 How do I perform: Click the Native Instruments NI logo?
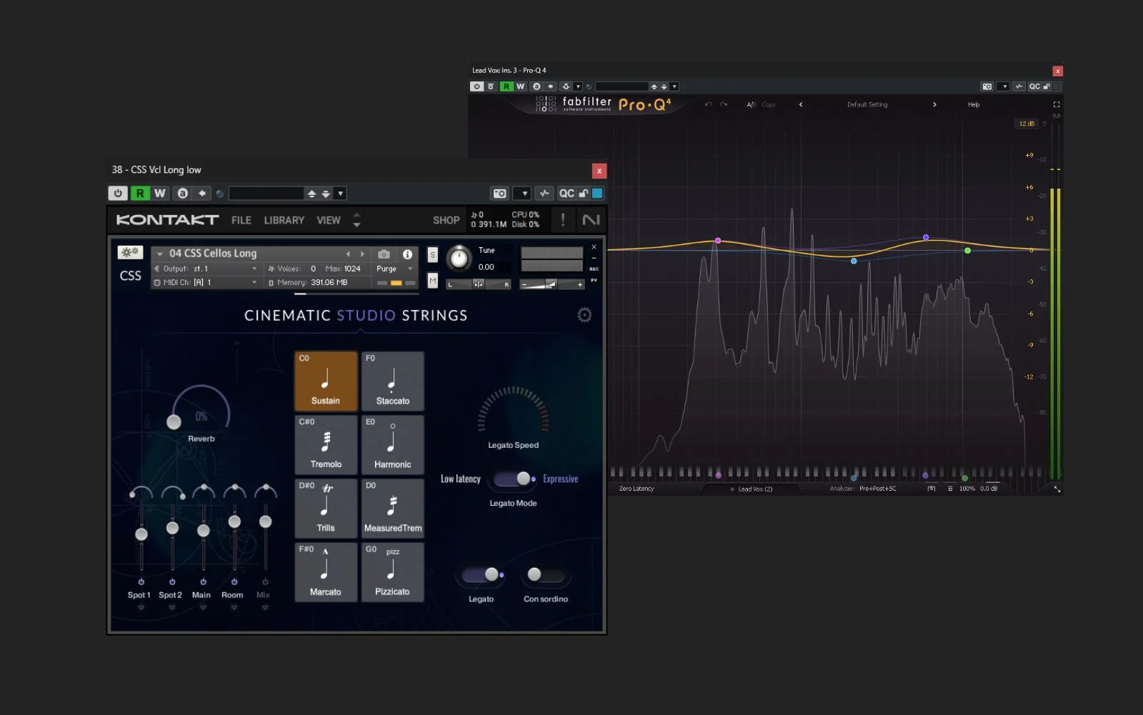[x=591, y=220]
